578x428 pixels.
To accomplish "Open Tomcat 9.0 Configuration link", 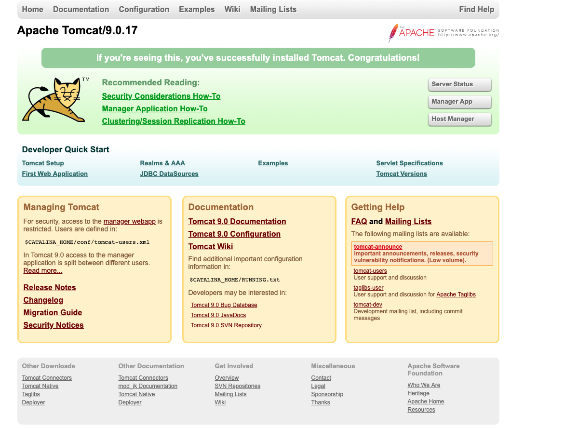I will coord(234,234).
